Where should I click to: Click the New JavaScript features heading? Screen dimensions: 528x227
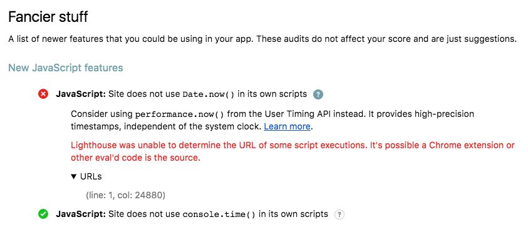point(66,68)
